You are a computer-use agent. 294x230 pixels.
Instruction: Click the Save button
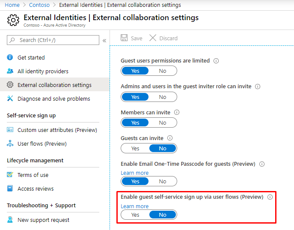pyautogui.click(x=131, y=38)
